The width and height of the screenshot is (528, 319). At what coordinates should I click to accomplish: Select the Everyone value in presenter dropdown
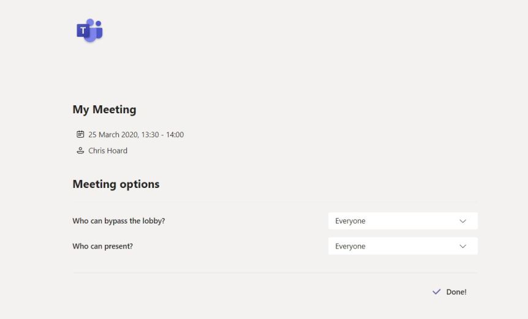point(350,246)
